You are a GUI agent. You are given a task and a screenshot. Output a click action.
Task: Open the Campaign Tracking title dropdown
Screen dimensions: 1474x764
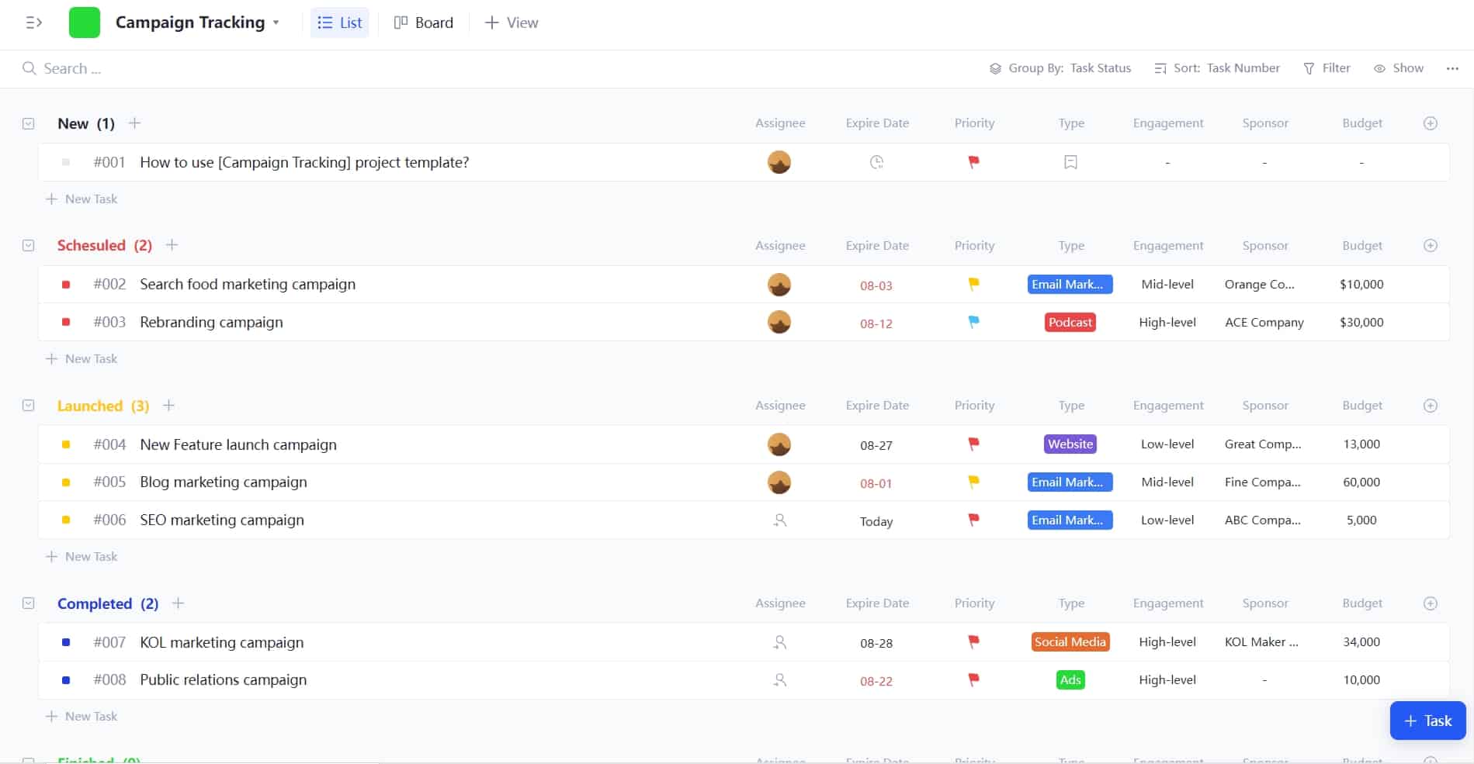pyautogui.click(x=277, y=22)
